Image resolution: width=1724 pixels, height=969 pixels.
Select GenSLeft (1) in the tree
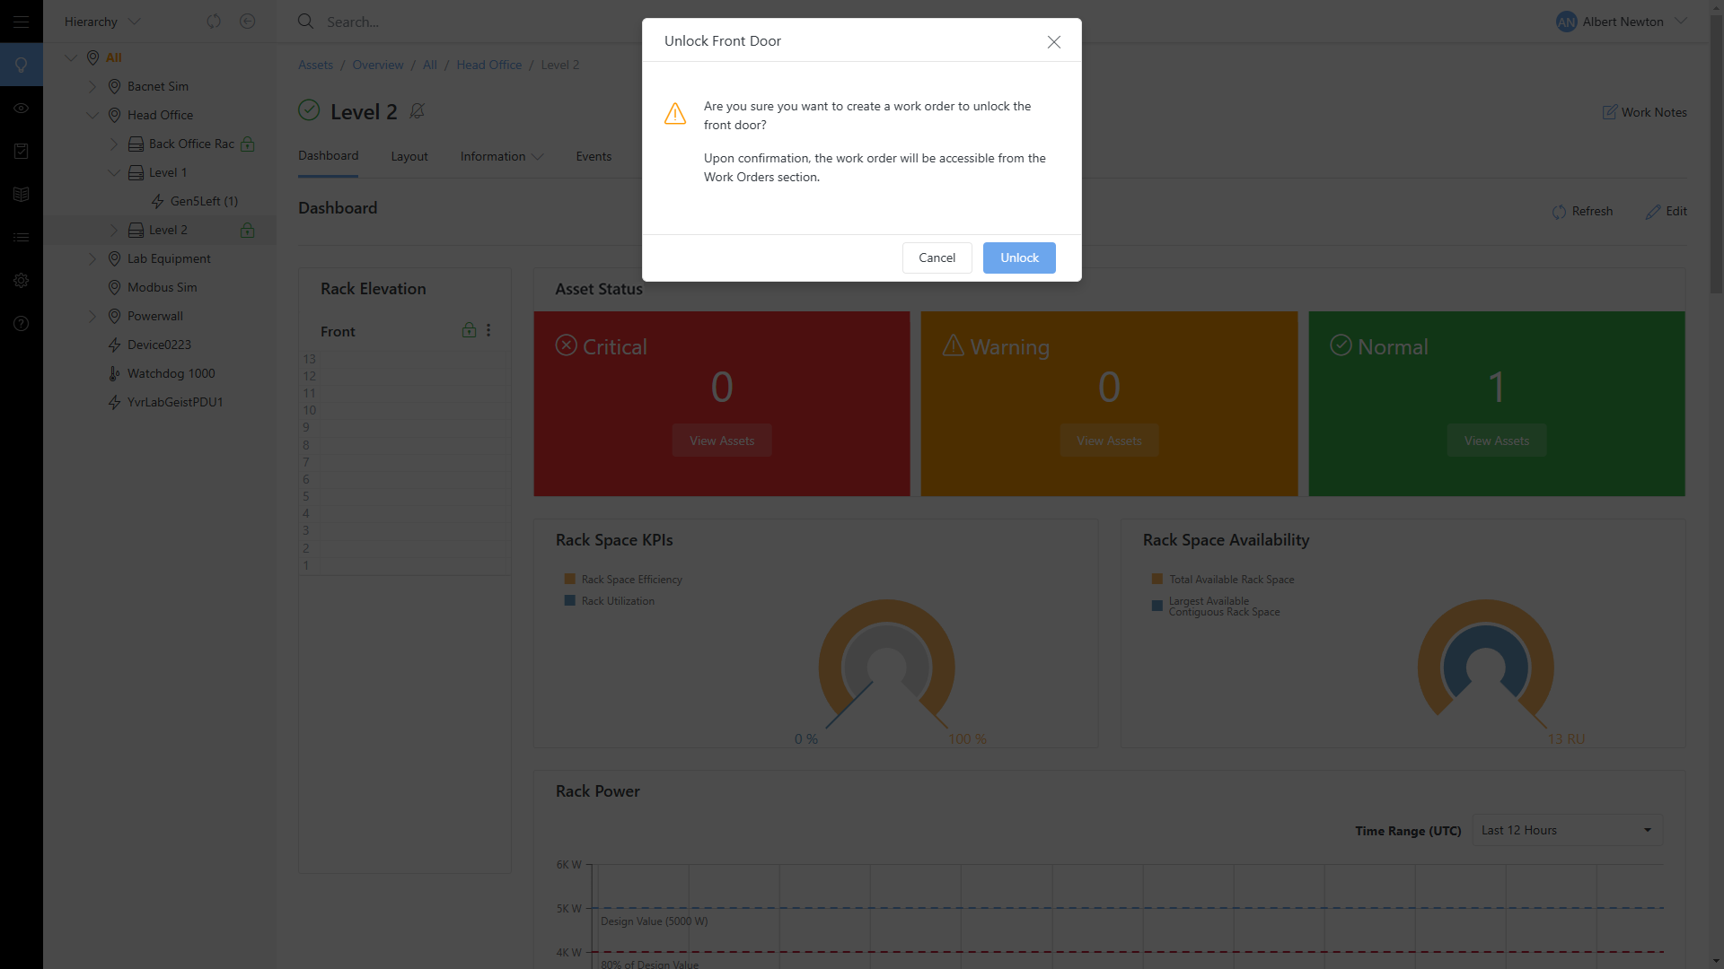pyautogui.click(x=204, y=201)
